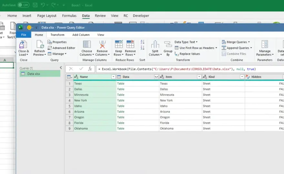Open the Excel Home tab

tap(12, 16)
